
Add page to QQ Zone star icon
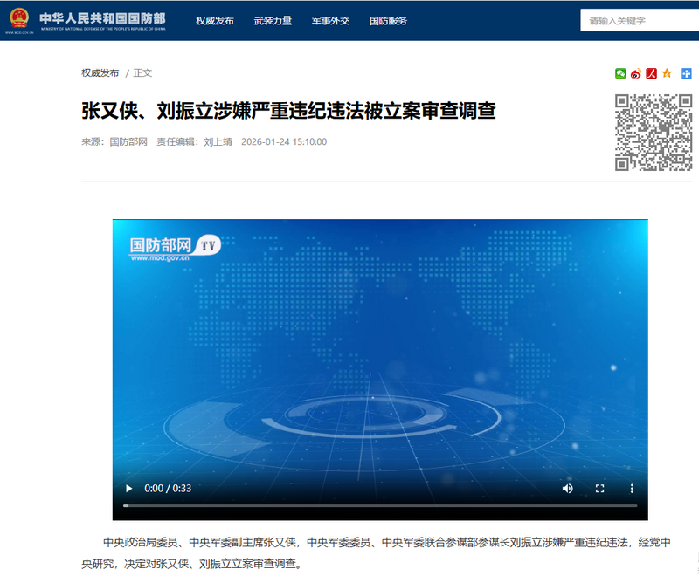point(667,73)
